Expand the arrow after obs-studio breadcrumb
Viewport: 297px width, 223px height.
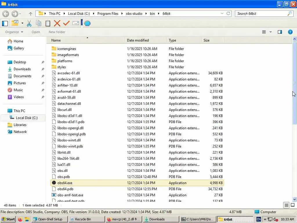point(146,14)
